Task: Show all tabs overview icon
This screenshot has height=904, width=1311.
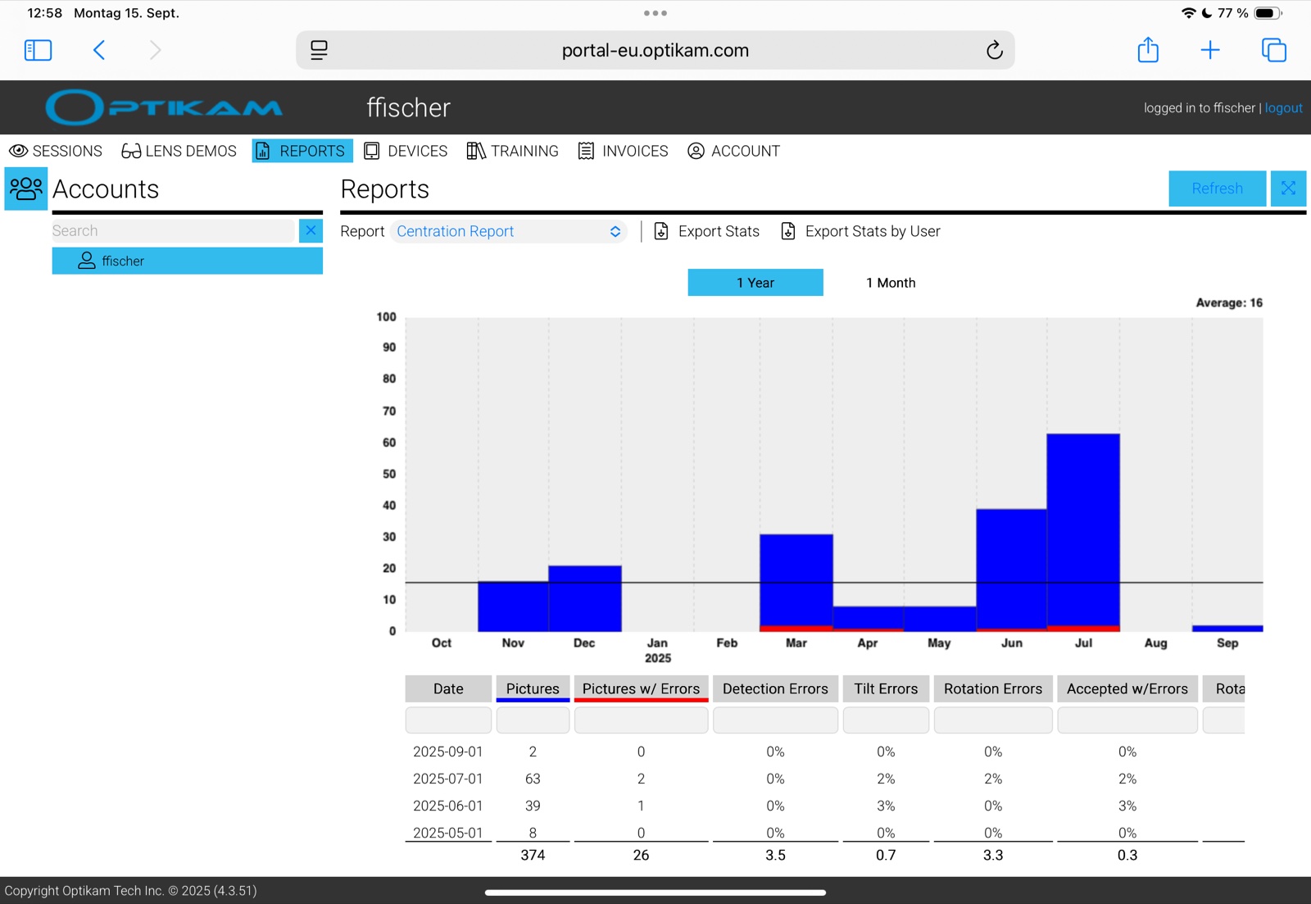Action: pos(1274,50)
